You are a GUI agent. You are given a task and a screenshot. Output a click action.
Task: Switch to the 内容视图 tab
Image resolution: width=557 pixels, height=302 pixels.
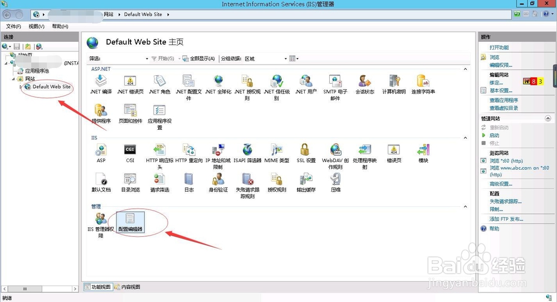click(128, 287)
